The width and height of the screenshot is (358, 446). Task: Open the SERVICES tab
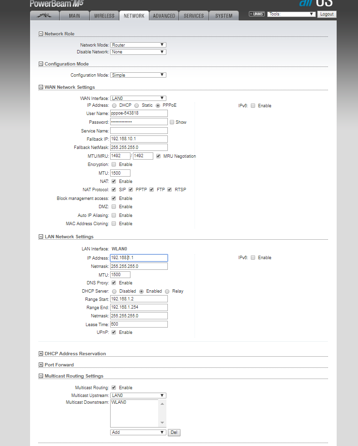click(x=194, y=16)
